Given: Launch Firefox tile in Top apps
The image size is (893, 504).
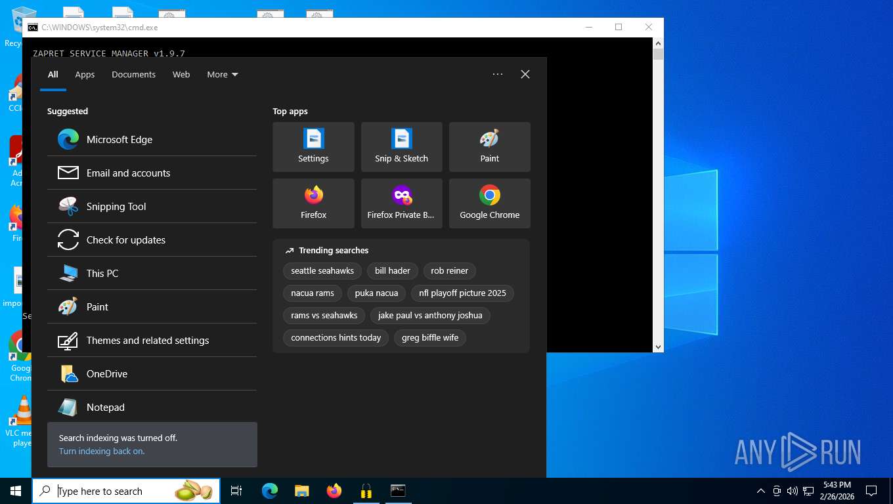Looking at the screenshot, I should pos(313,203).
